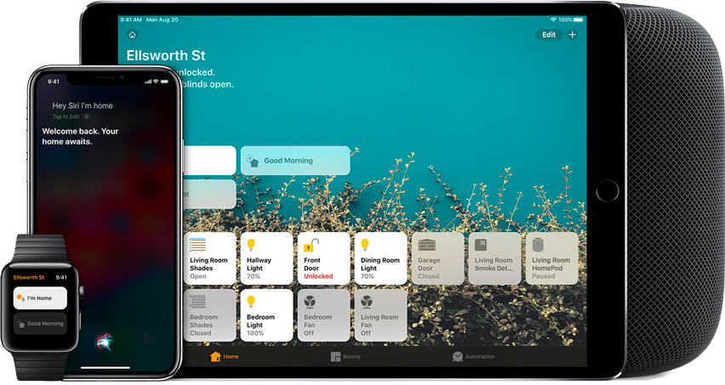Viewport: 725px width, 385px height.
Task: Toggle the Living Room Shades tile
Action: coord(210,258)
